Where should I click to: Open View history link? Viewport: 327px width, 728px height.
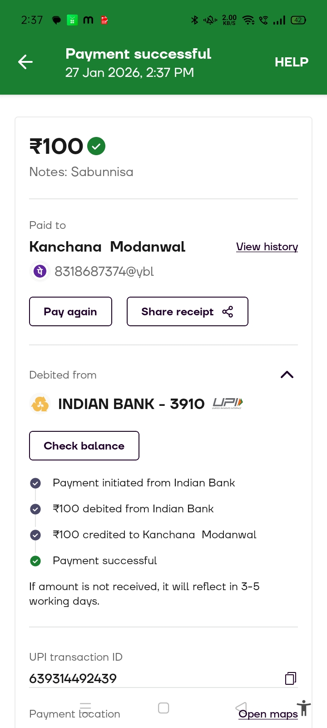click(x=267, y=247)
